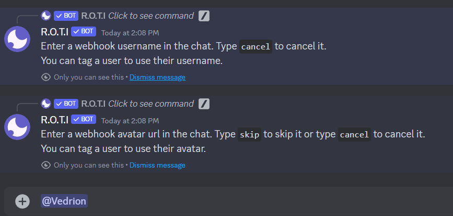
Task: Click R.O.T.I avatar on username message
Action: pos(17,39)
